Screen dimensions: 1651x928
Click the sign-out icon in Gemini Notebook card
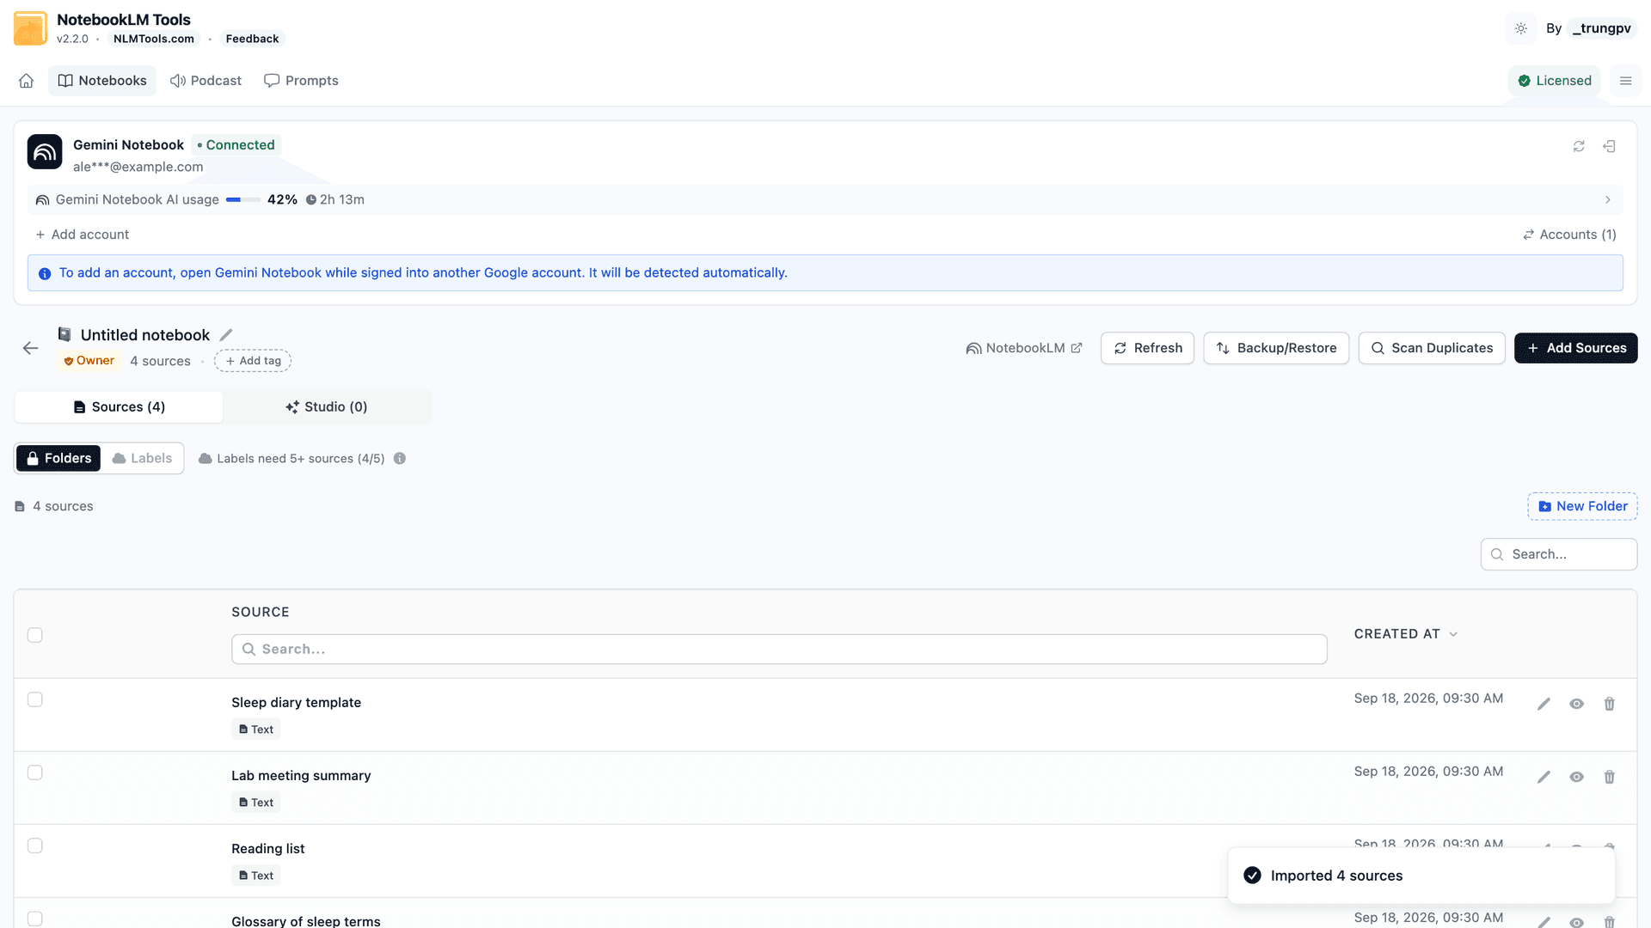point(1609,146)
